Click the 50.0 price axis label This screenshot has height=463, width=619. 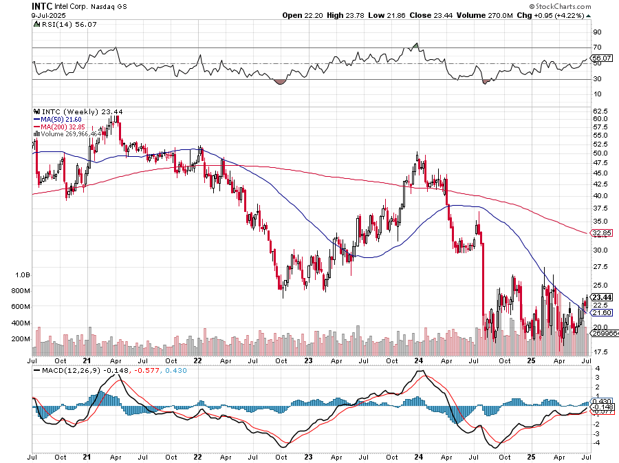600,153
